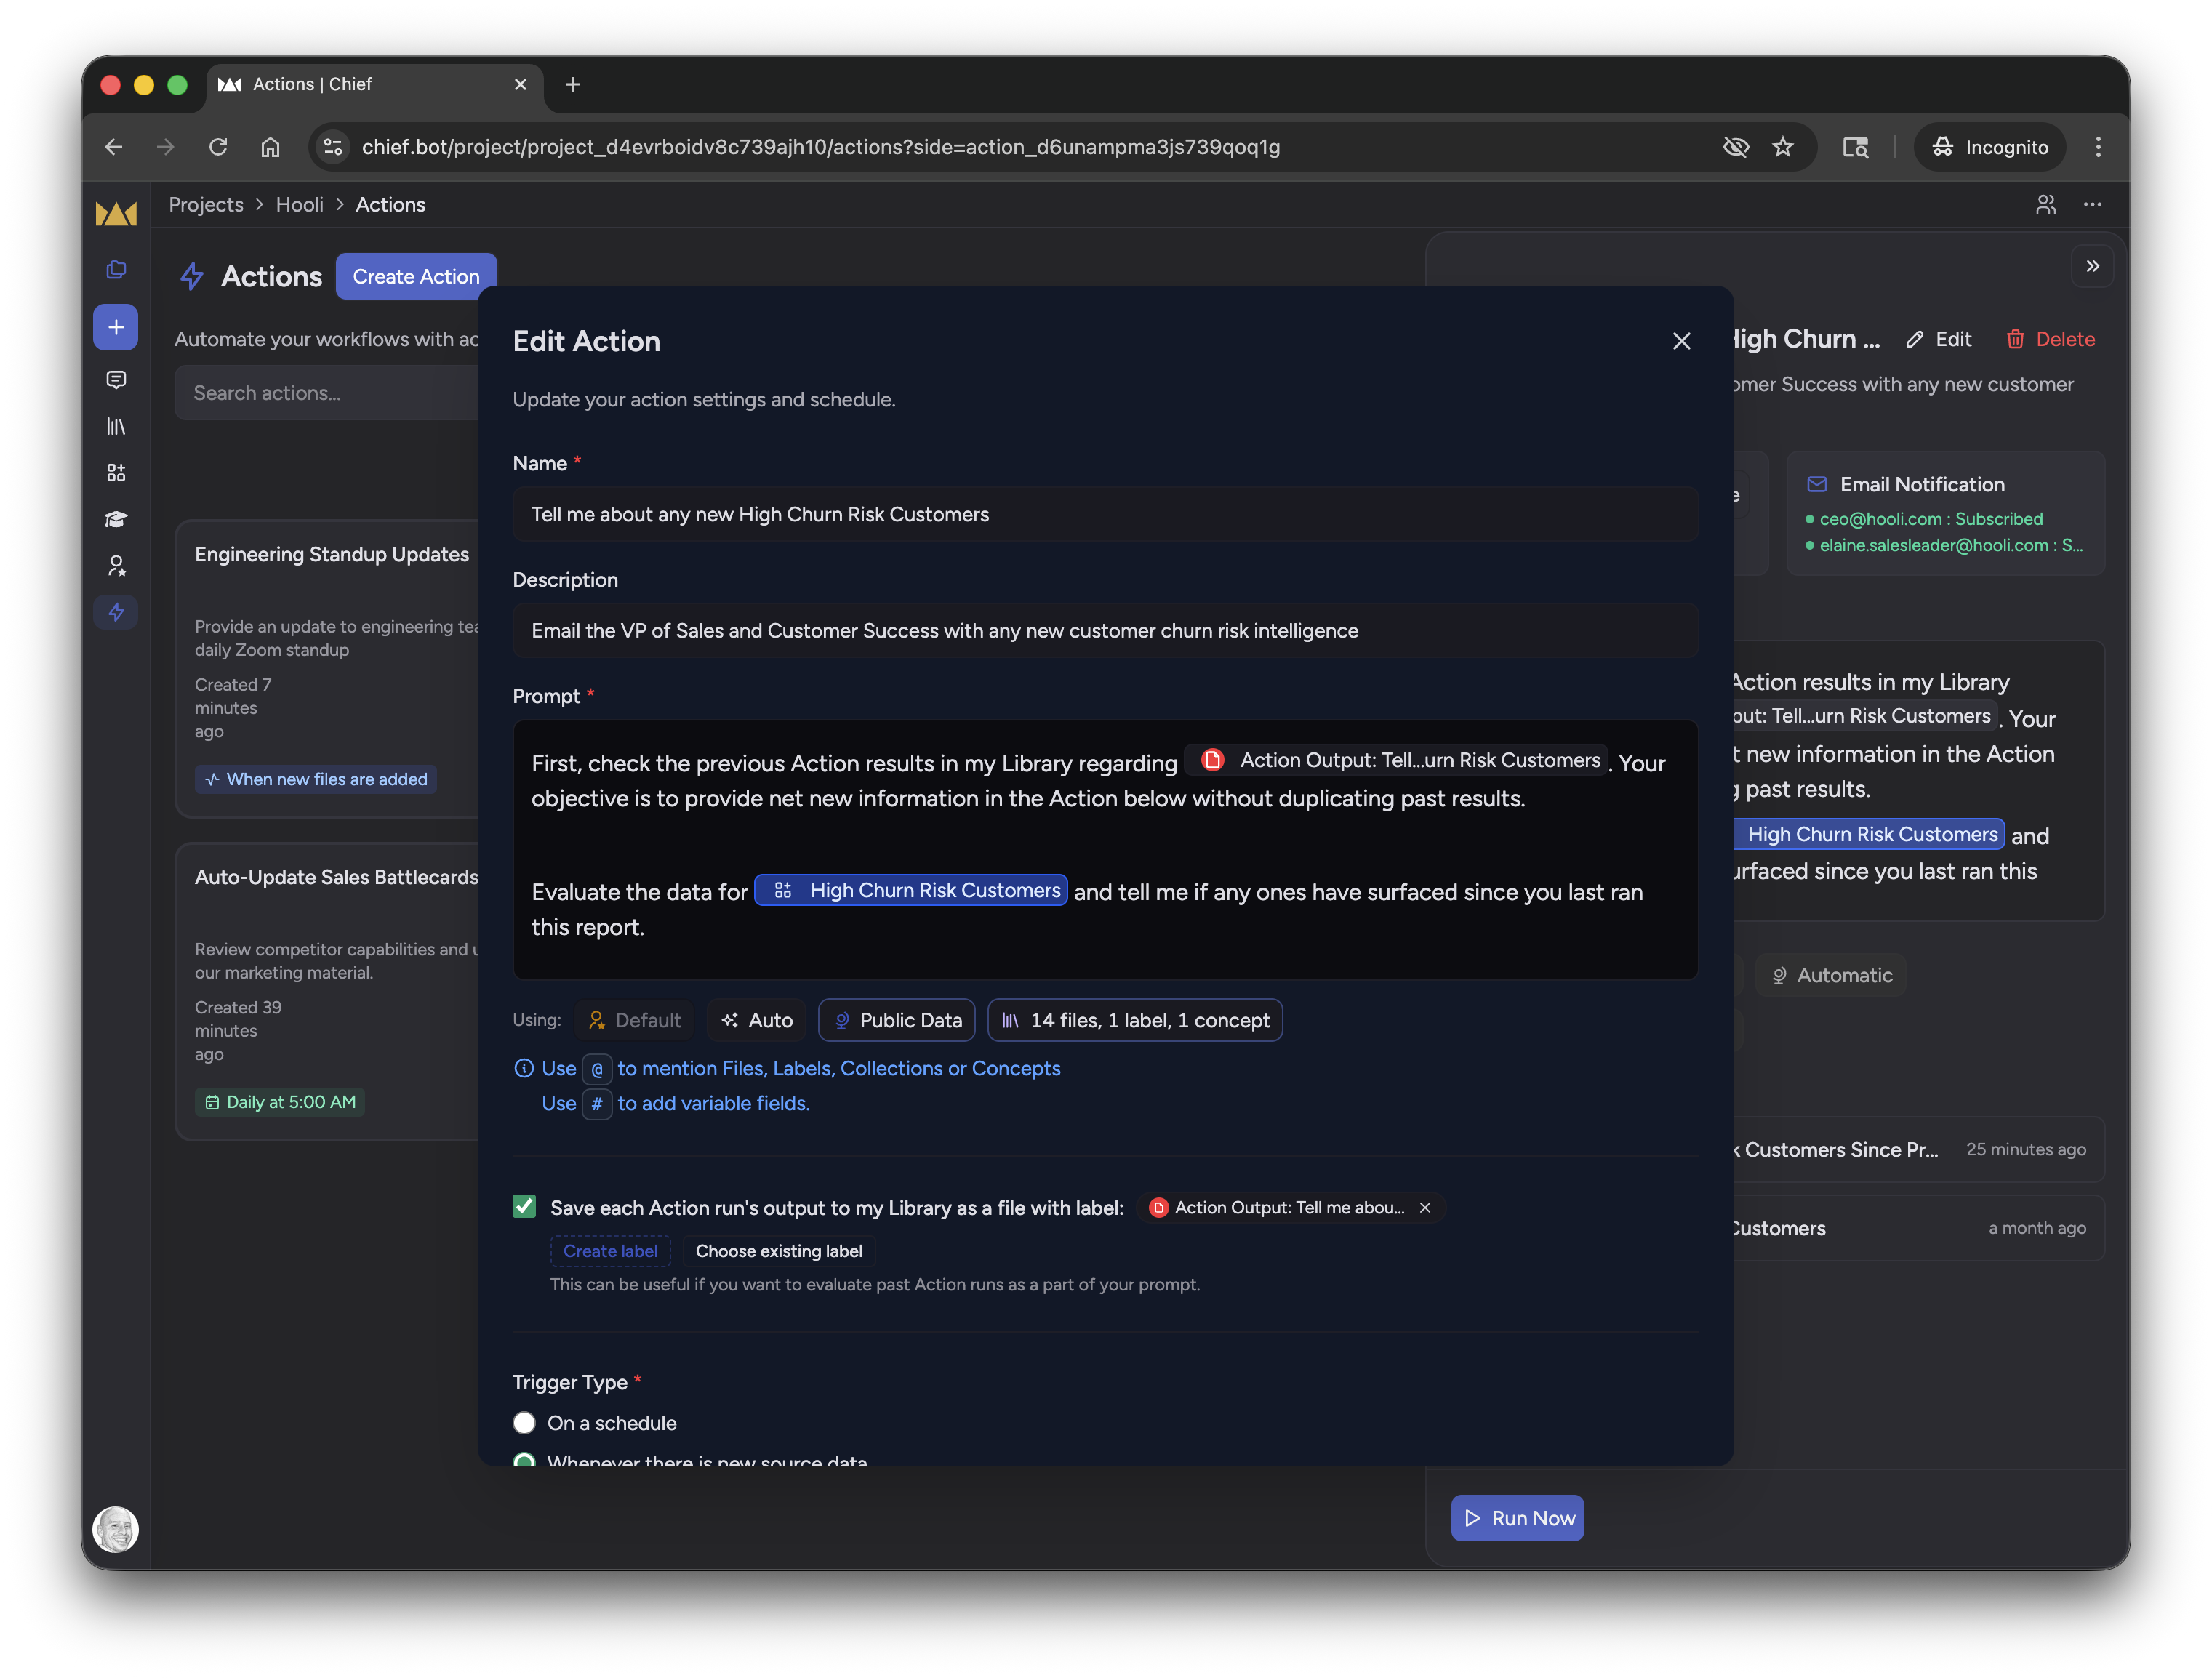Open the Auto-Update Sales Battlecards action card
Image resolution: width=2212 pixels, height=1678 pixels.
(x=327, y=992)
